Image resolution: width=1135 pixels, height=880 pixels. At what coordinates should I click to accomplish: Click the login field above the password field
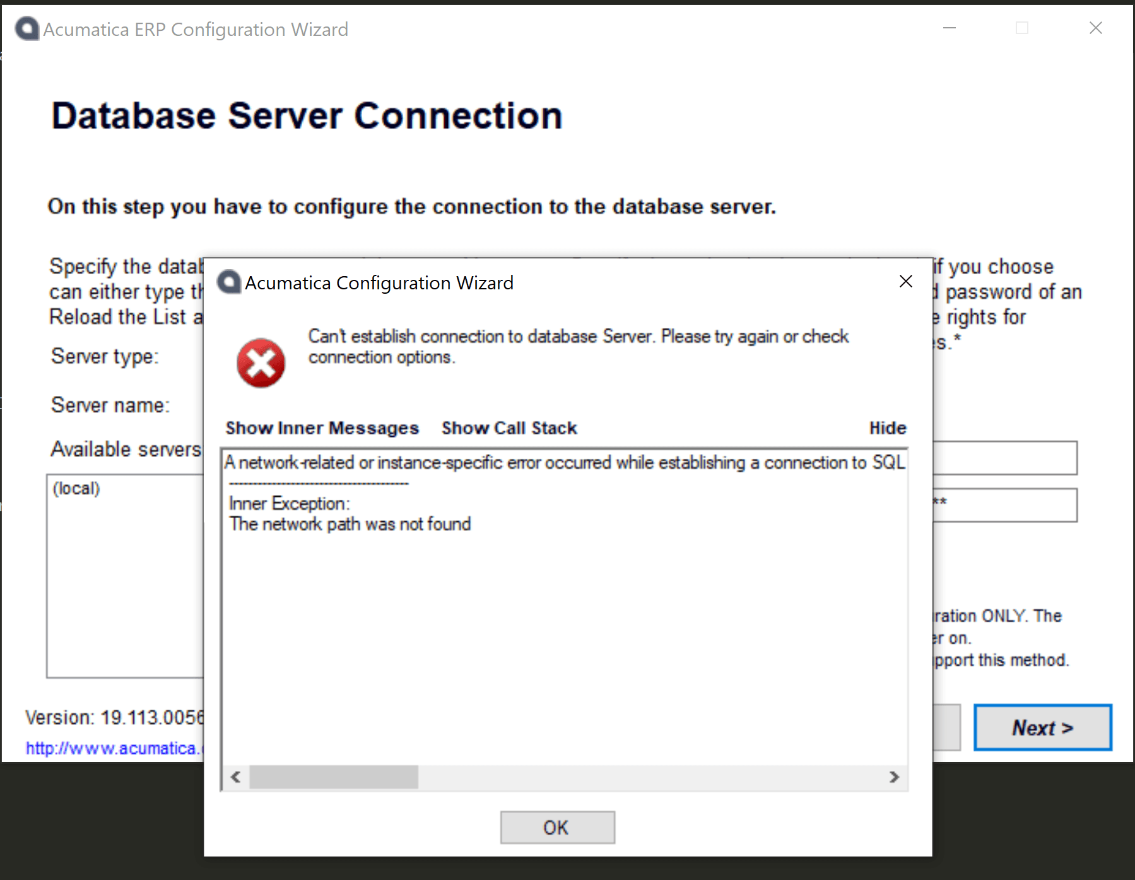[1004, 458]
